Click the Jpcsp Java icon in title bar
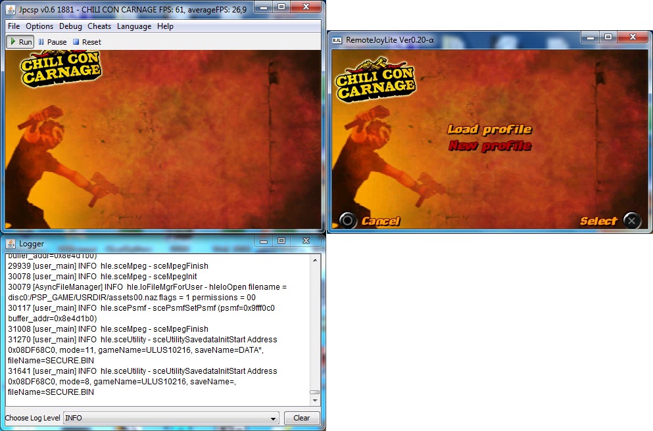This screenshot has width=653, height=431. pyautogui.click(x=11, y=9)
